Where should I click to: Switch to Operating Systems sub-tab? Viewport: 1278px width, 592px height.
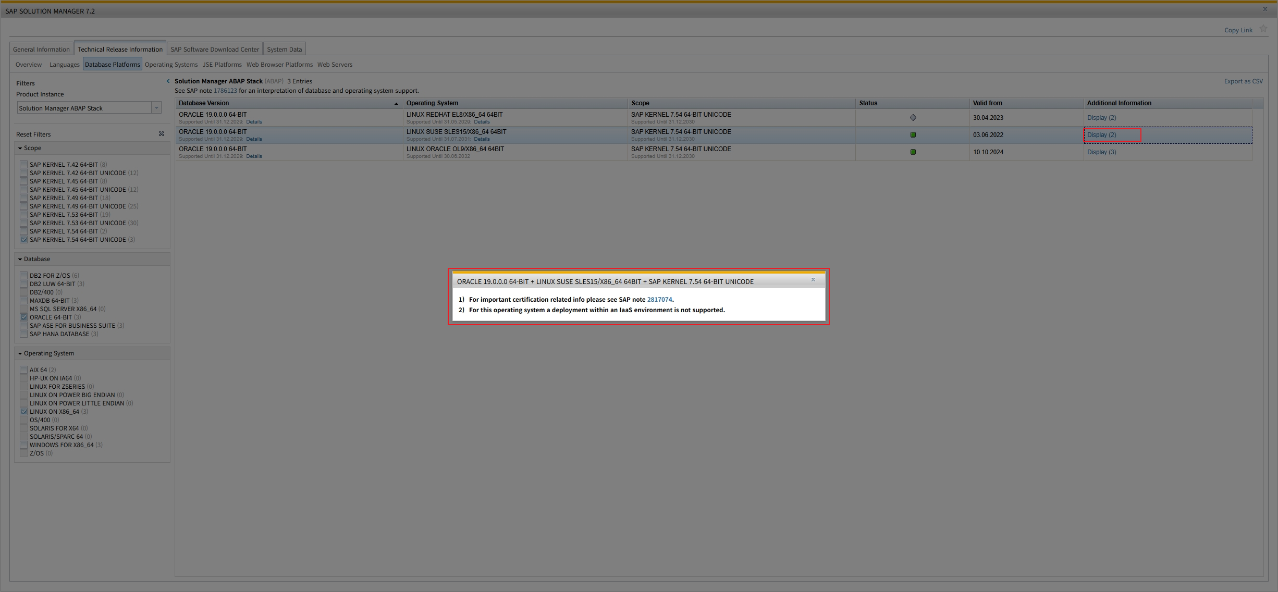tap(171, 65)
